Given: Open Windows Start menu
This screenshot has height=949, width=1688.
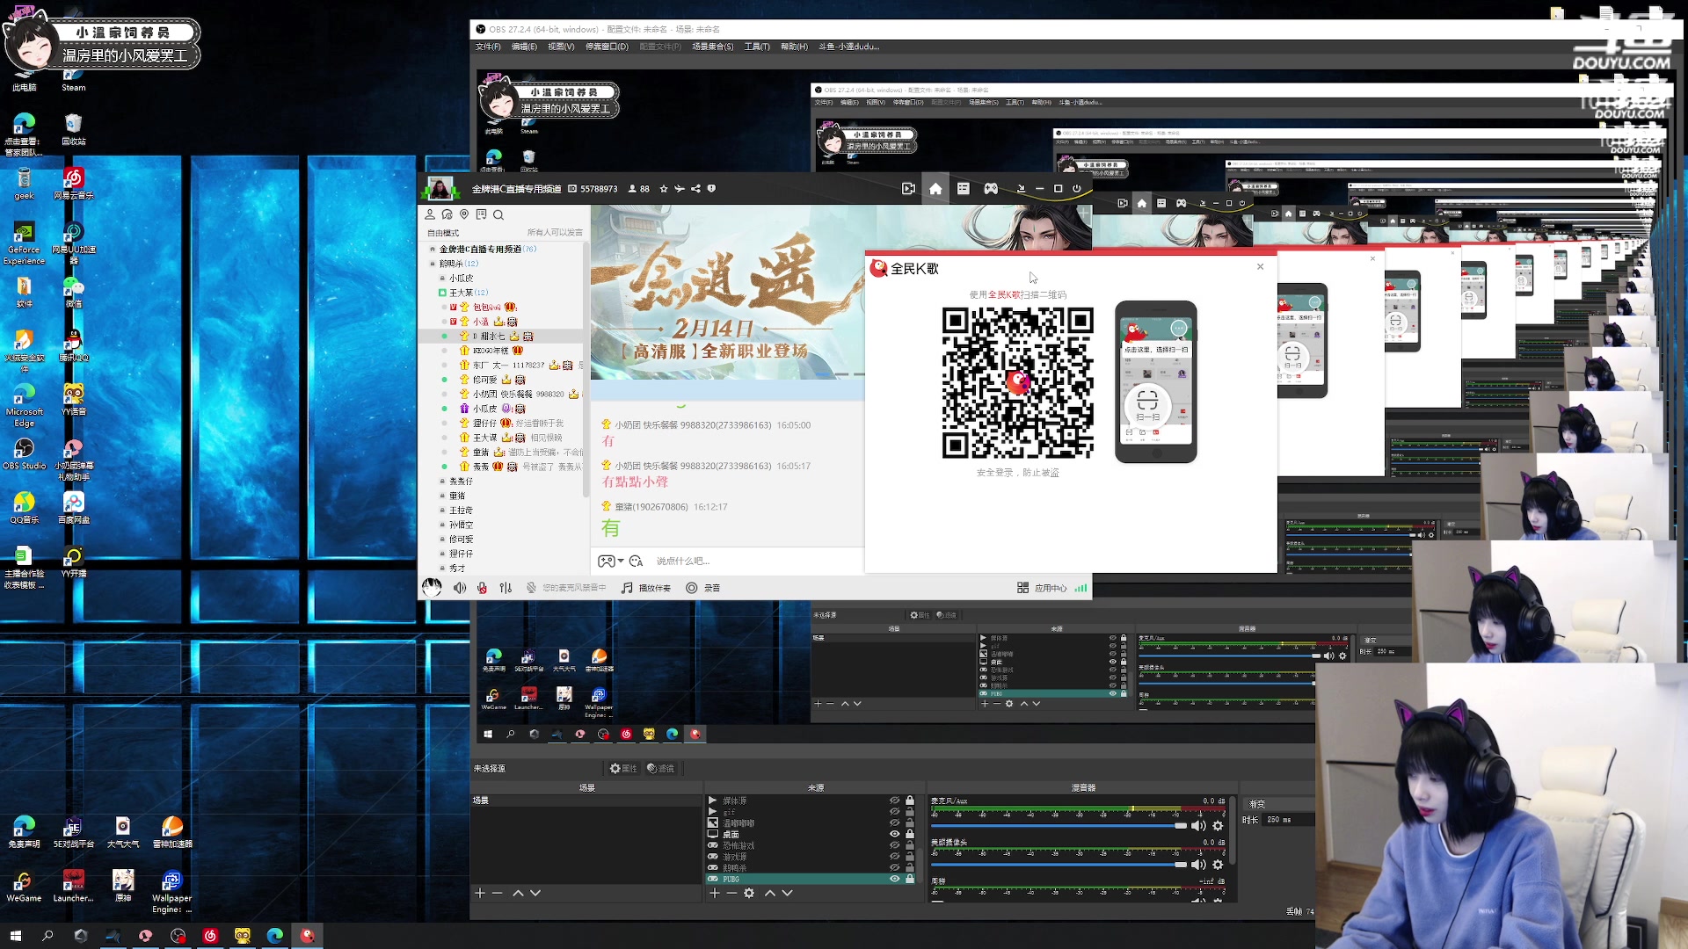Looking at the screenshot, I should click(x=15, y=936).
